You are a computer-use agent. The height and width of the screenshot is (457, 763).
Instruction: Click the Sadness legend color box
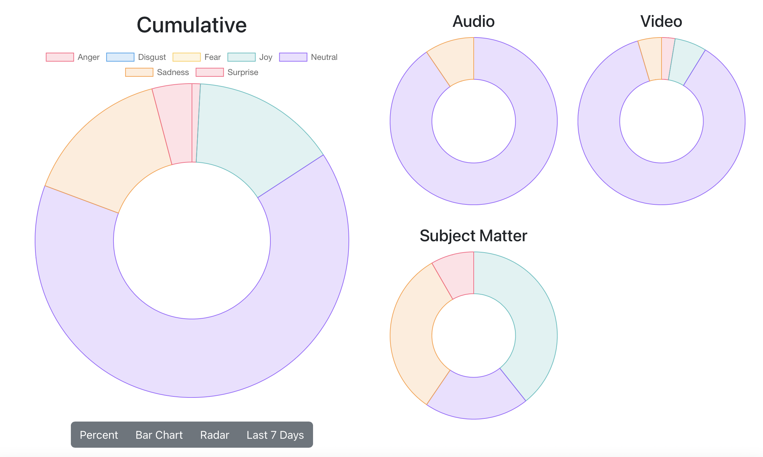(139, 72)
